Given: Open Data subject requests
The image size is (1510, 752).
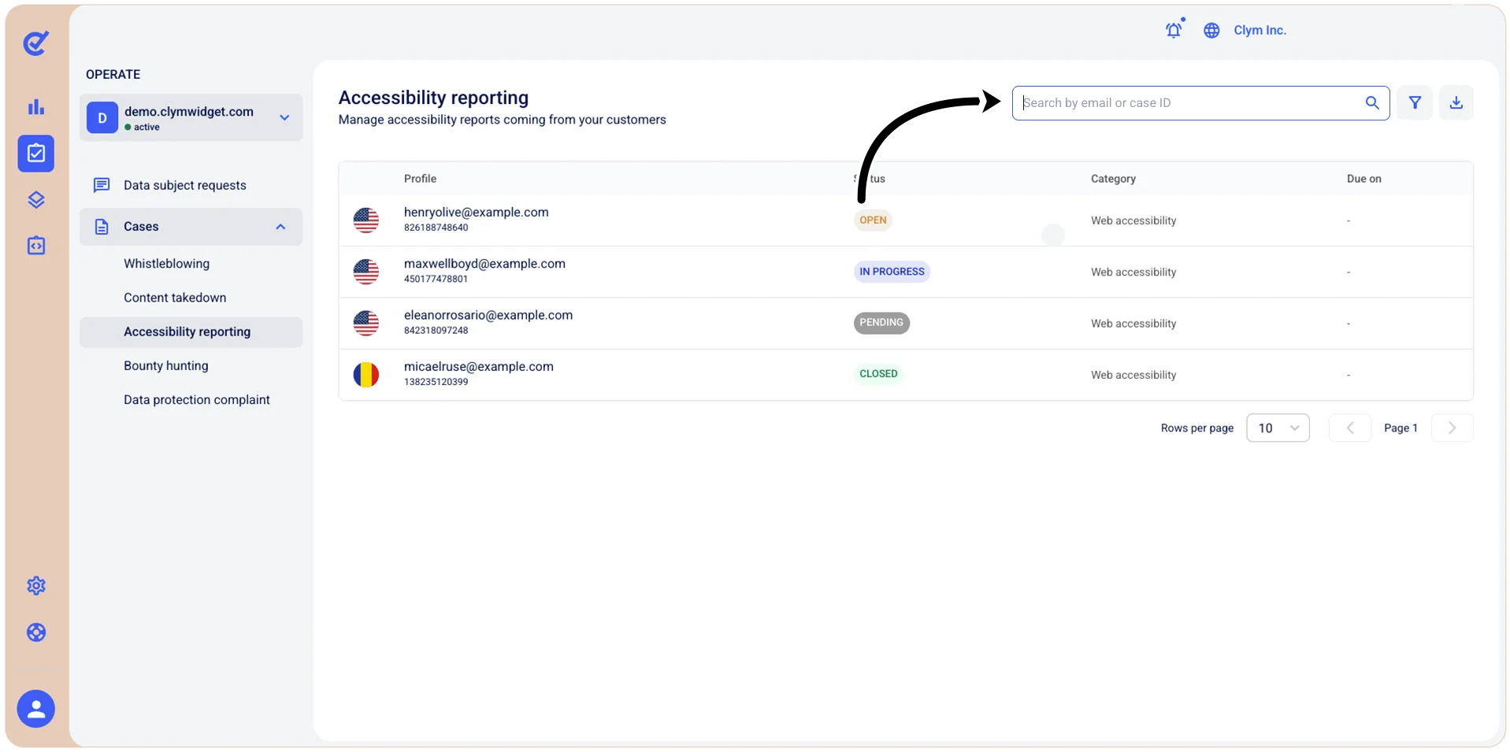Looking at the screenshot, I should point(185,185).
